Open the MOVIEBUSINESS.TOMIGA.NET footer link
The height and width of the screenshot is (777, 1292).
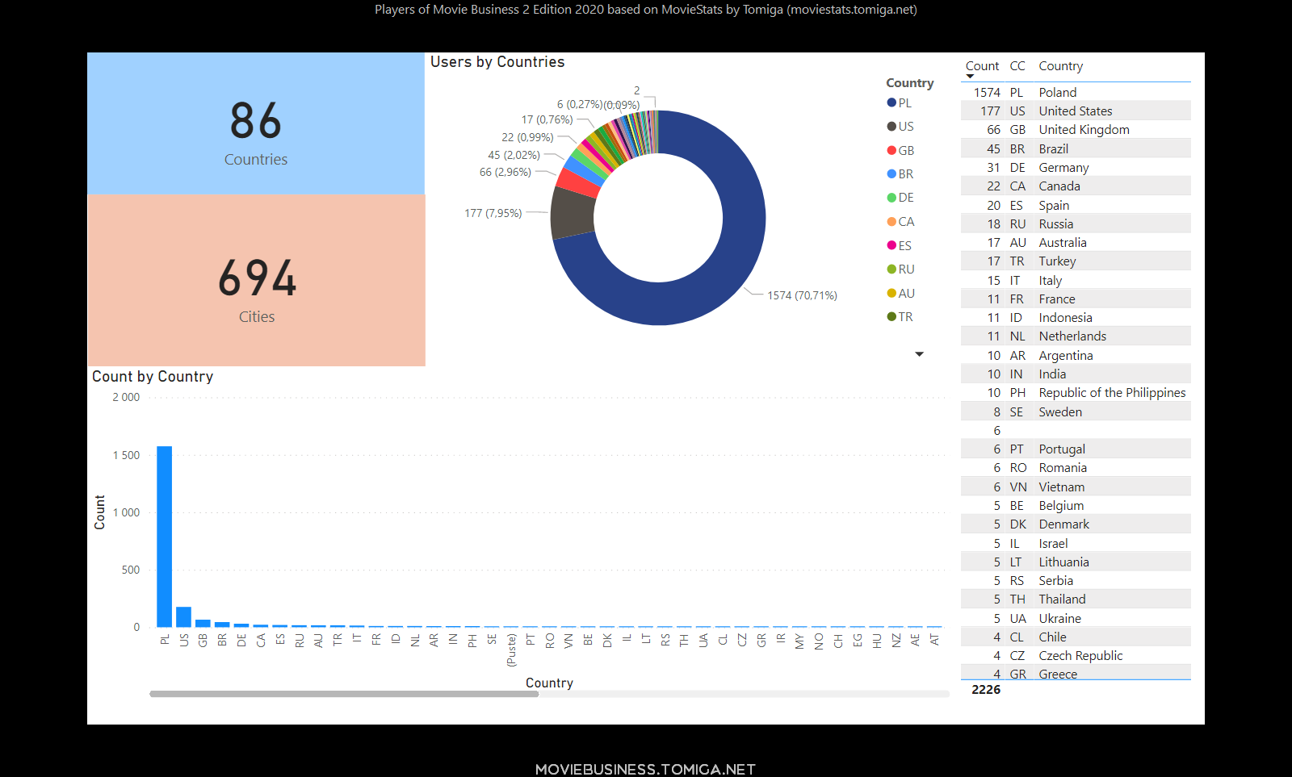(x=645, y=769)
